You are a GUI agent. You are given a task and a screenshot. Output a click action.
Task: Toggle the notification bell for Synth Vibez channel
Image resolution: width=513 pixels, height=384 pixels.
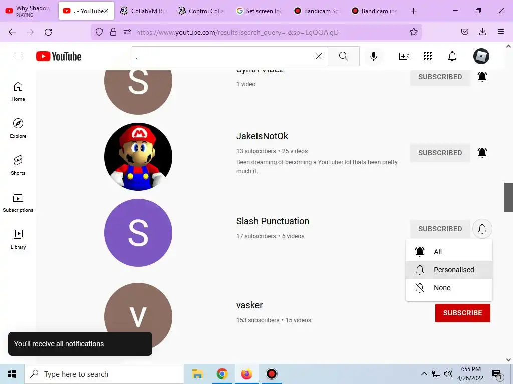point(482,77)
